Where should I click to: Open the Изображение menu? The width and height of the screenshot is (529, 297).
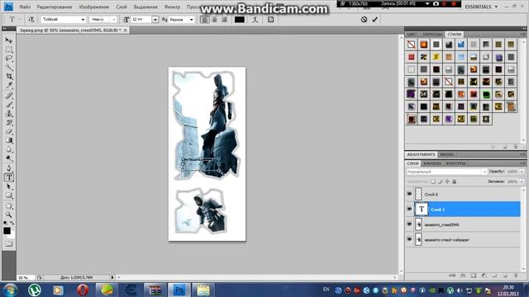pos(93,7)
